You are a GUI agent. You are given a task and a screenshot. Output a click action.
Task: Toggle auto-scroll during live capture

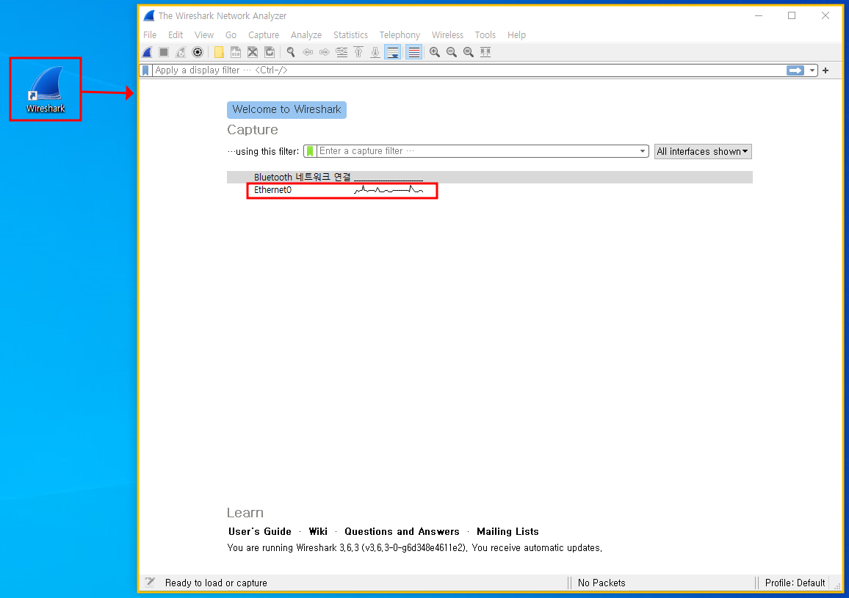[x=393, y=53]
